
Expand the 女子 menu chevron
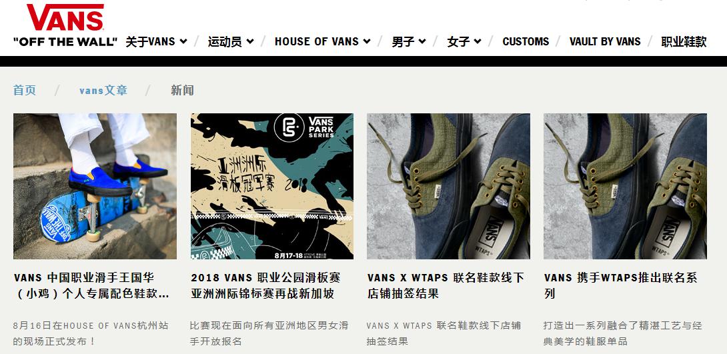[478, 42]
